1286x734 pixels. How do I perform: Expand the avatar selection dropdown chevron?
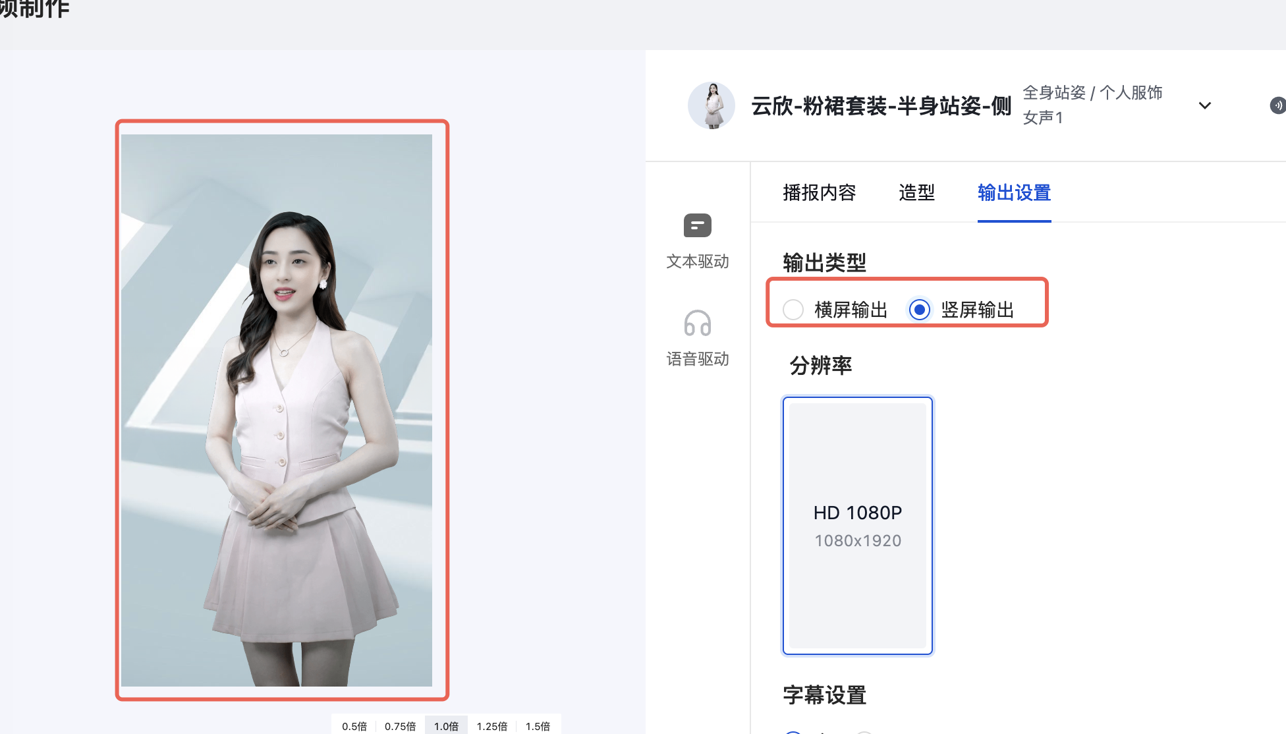pyautogui.click(x=1204, y=105)
